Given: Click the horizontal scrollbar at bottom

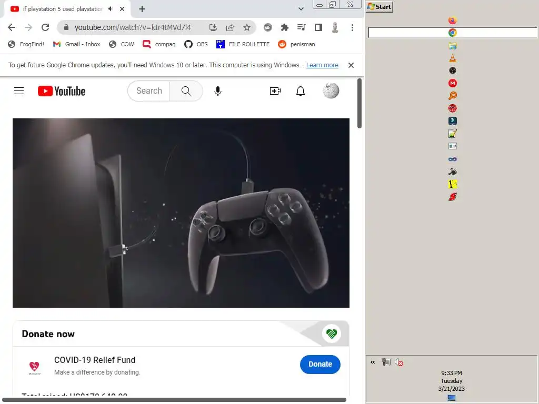Looking at the screenshot, I should [174, 400].
